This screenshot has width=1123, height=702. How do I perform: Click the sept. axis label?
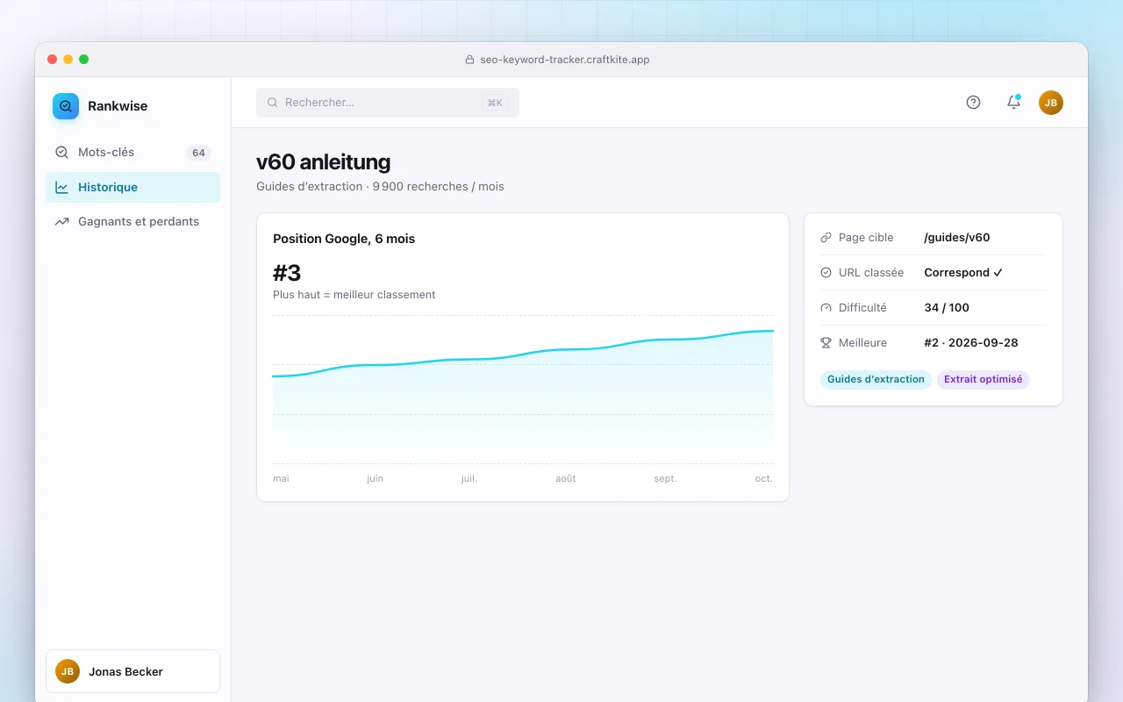tap(665, 479)
